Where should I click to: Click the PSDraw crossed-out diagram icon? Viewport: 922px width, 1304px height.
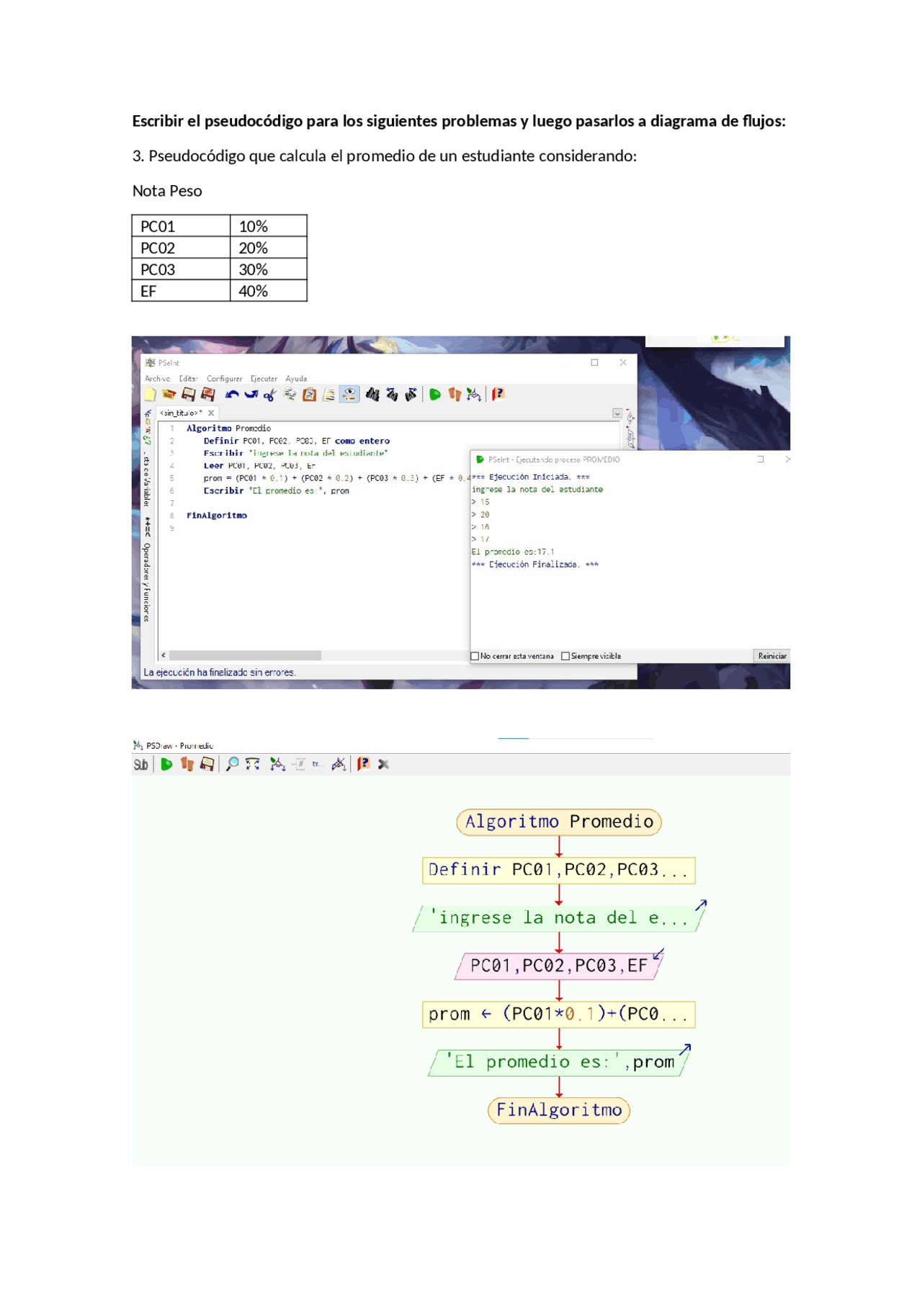[x=339, y=765]
